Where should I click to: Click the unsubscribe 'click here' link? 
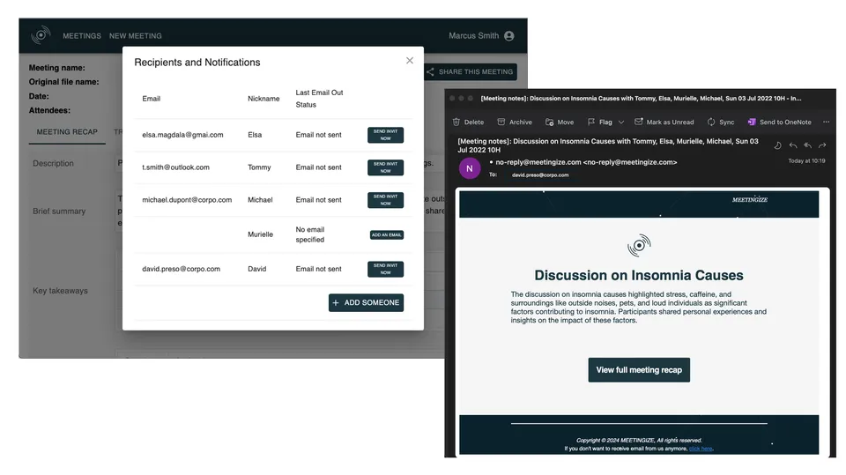[701, 449]
